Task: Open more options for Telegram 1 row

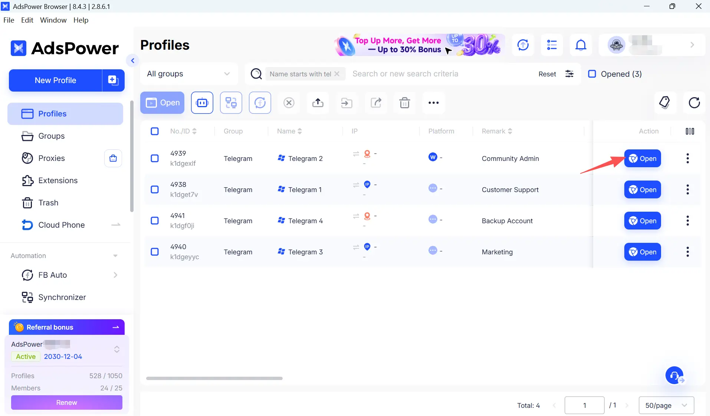Action: click(x=688, y=189)
